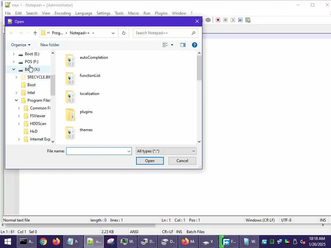331x248 pixels.
Task: Expand the Boot (E:) drive
Action: (x=14, y=54)
